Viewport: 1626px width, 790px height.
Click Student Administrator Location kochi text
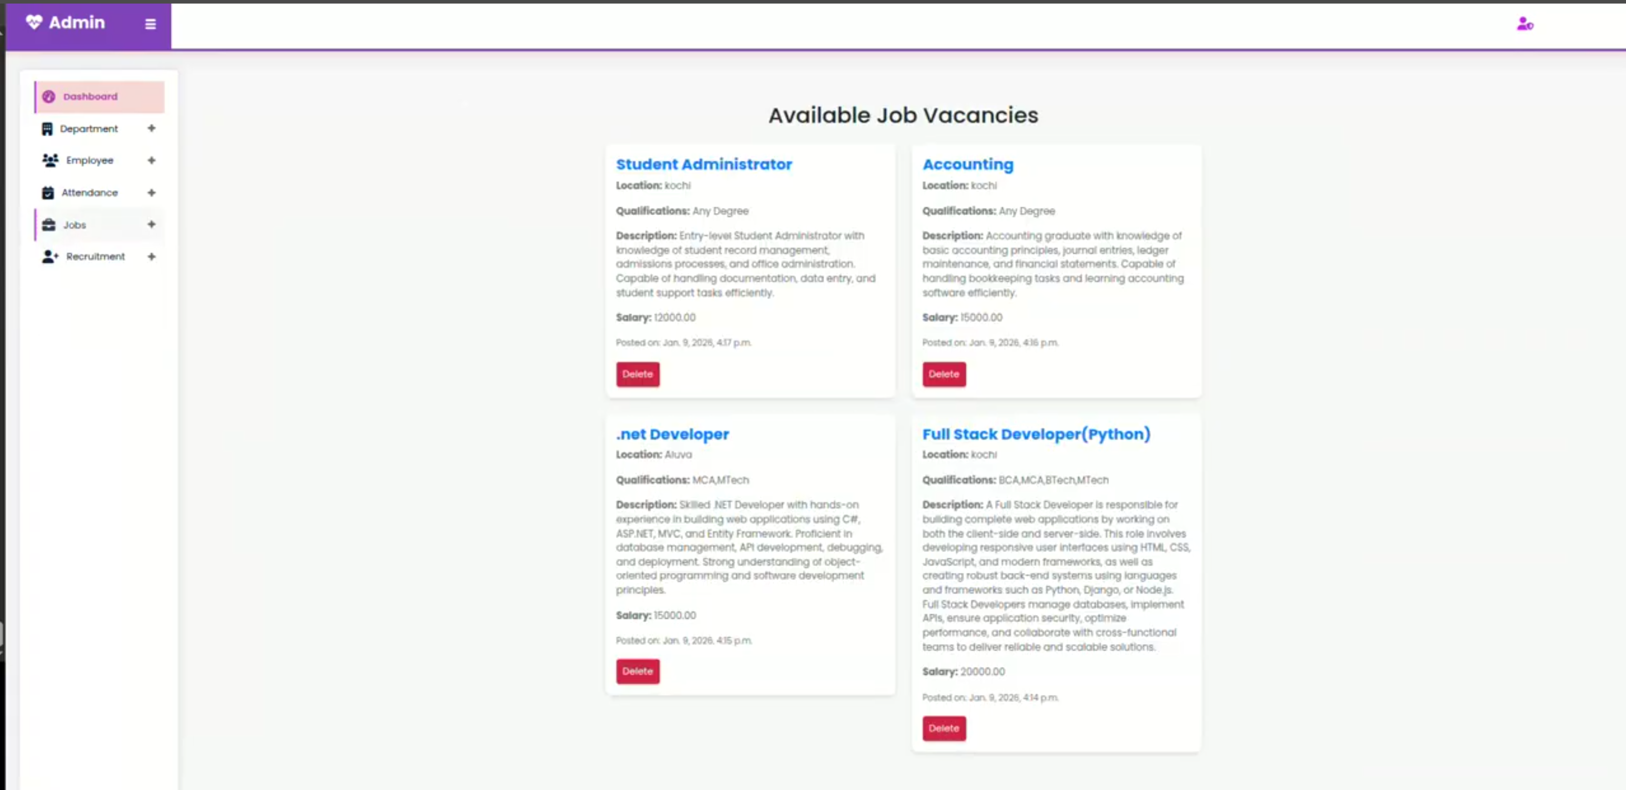click(653, 186)
